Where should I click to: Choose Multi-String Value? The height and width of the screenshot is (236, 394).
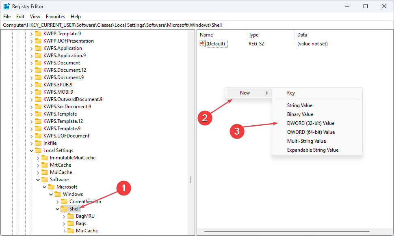[317, 141]
